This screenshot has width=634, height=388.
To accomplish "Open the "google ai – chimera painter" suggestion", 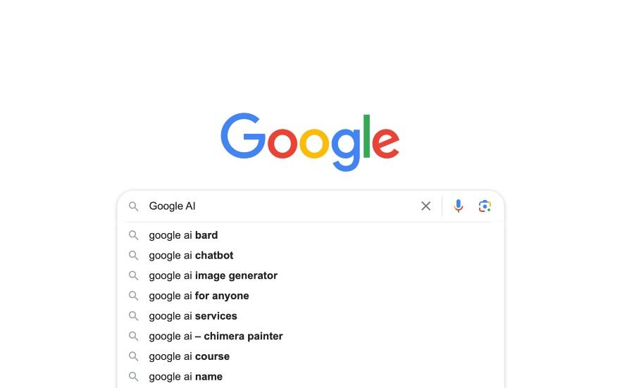I will (x=216, y=336).
